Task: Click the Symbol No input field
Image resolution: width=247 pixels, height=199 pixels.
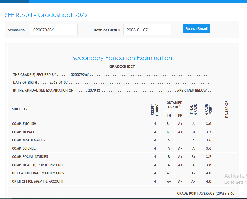Action: pos(54,30)
